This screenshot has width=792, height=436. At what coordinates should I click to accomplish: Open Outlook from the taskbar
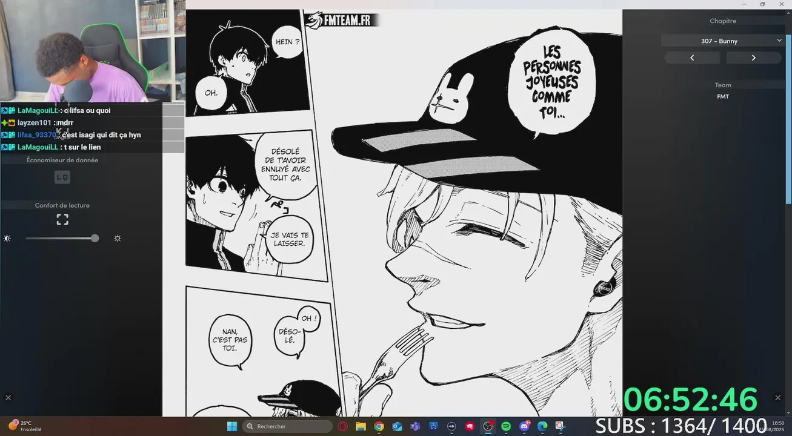coord(397,426)
